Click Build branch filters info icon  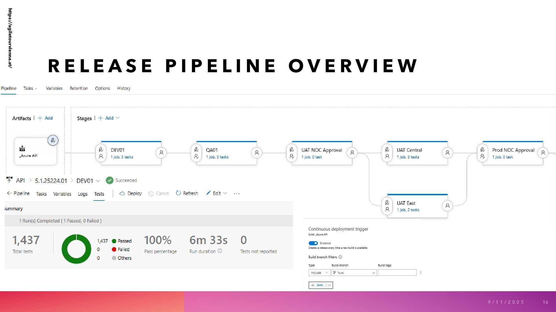(x=340, y=257)
